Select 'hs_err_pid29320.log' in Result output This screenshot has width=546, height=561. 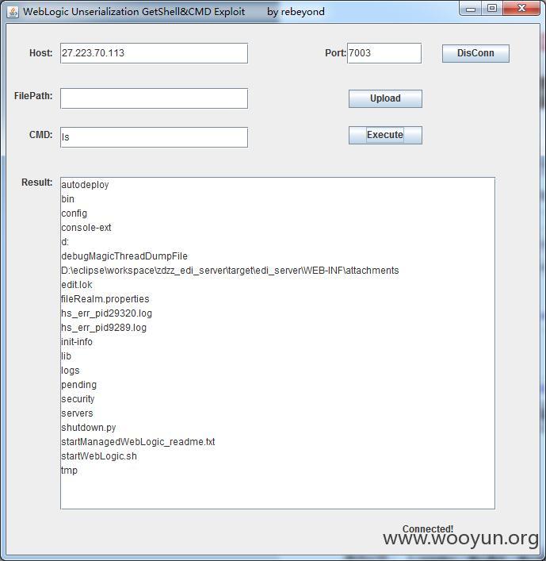pos(106,313)
